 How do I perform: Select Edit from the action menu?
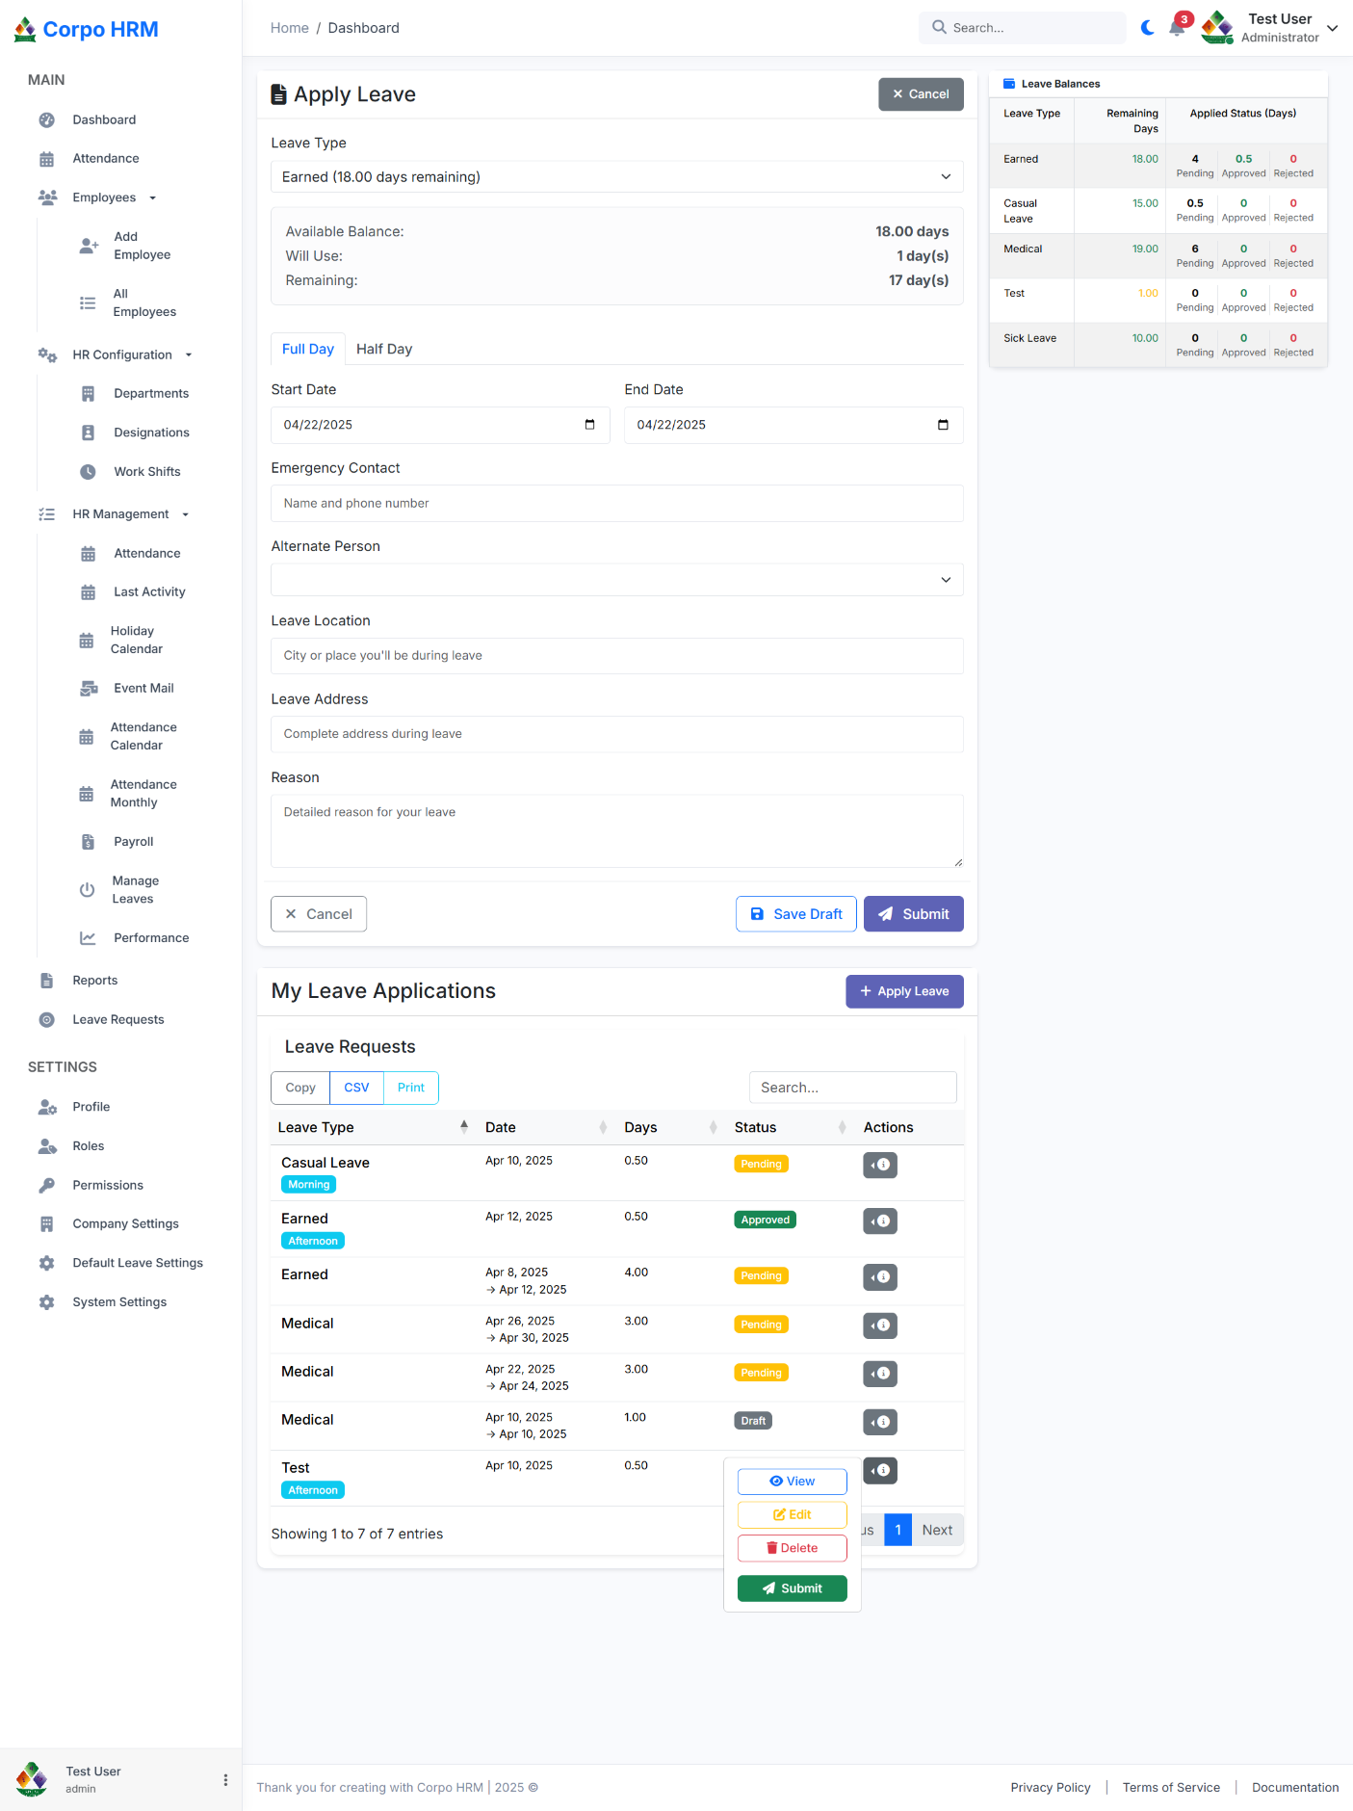click(x=792, y=1514)
